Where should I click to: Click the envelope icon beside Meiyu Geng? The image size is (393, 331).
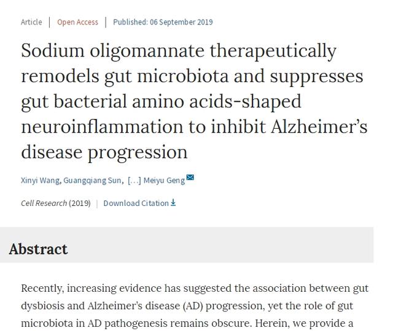tap(190, 178)
